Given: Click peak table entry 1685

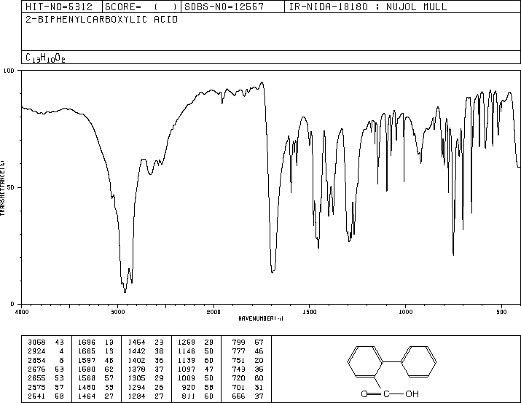Looking at the screenshot, I should coord(87,351).
